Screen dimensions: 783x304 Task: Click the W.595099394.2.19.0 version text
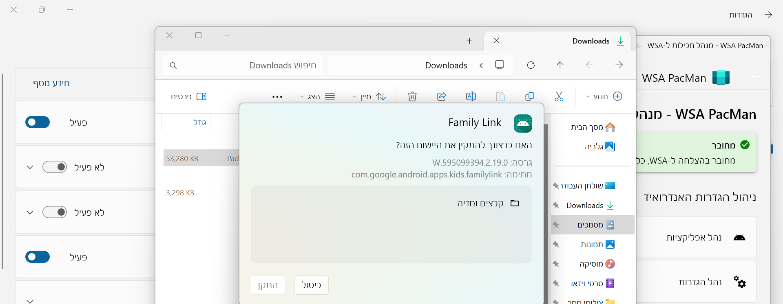pyautogui.click(x=470, y=163)
